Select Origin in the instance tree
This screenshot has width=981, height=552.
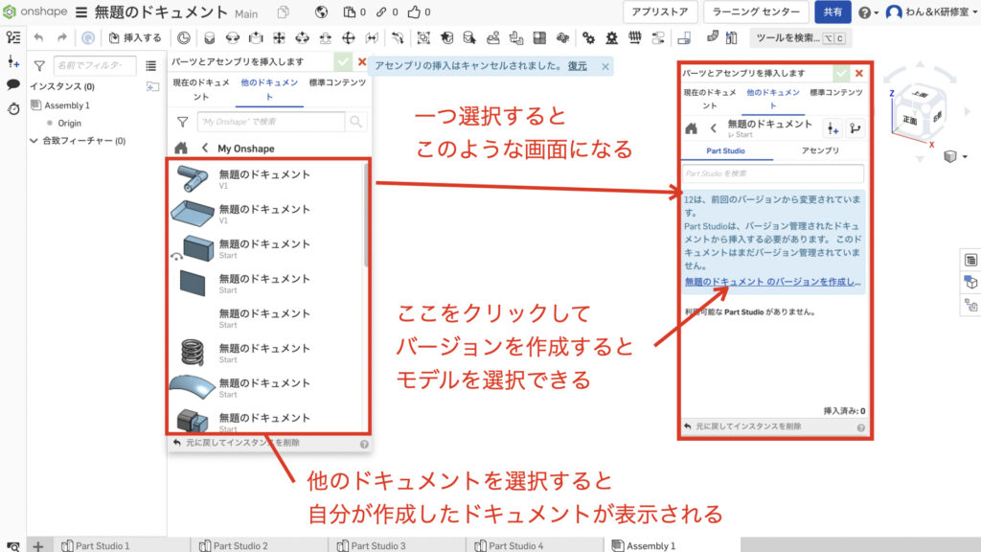pos(64,124)
